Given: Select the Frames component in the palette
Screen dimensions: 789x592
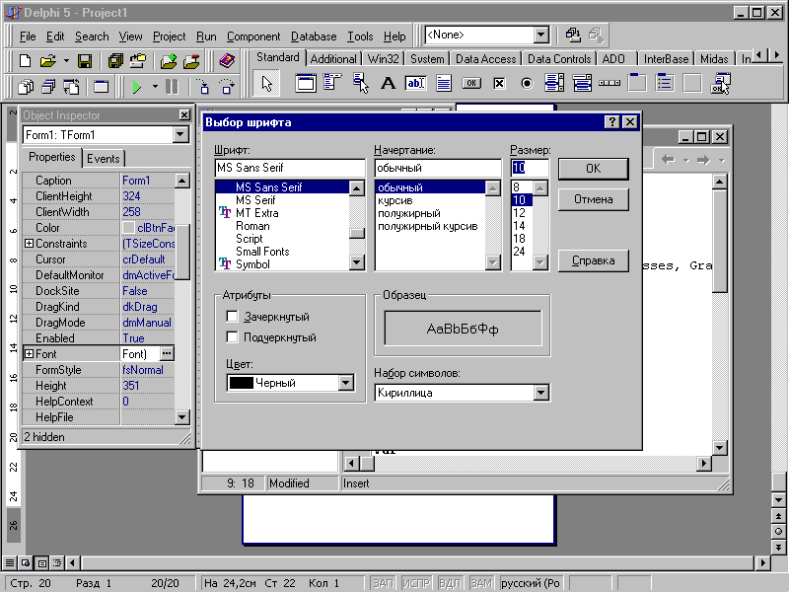Looking at the screenshot, I should (306, 83).
